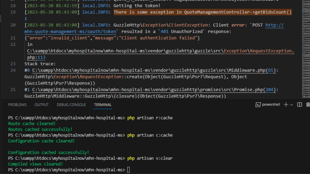Select the TERMINAL tab

(102, 105)
